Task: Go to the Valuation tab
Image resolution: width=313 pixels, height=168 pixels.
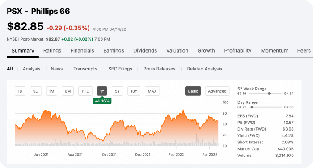Action: 177,50
